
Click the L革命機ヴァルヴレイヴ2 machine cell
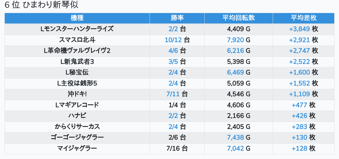[77, 51]
